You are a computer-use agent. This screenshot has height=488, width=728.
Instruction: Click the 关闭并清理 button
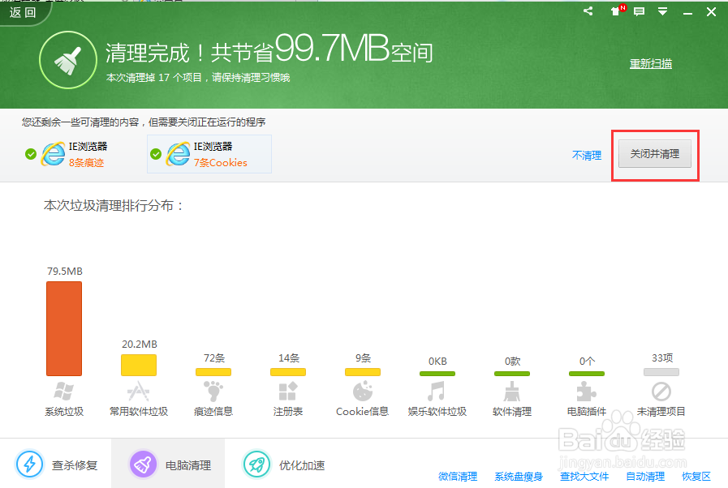(x=655, y=155)
